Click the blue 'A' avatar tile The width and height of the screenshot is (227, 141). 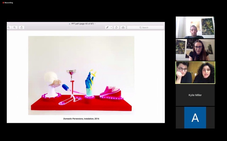click(195, 117)
